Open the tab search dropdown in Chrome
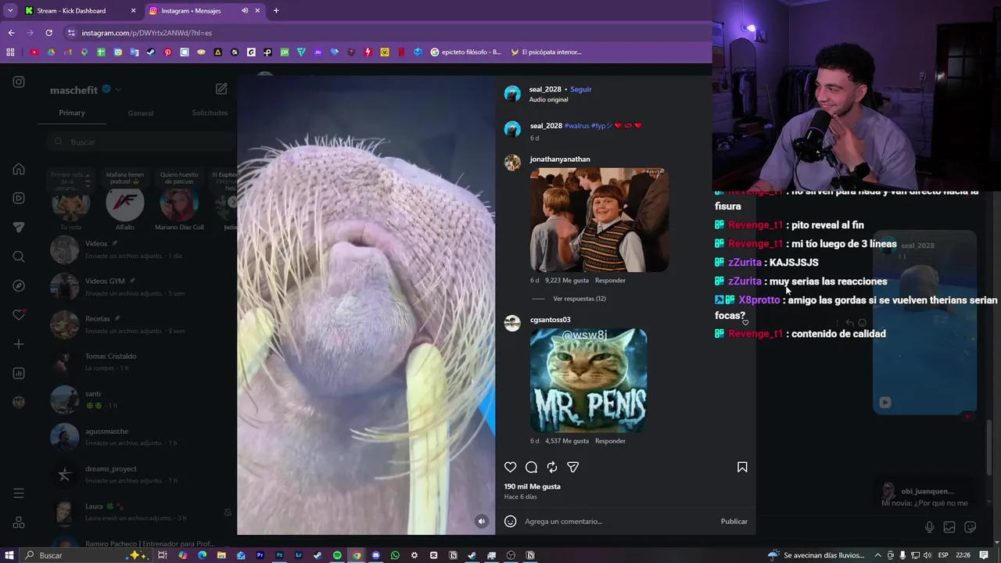This screenshot has width=1001, height=563. point(9,11)
